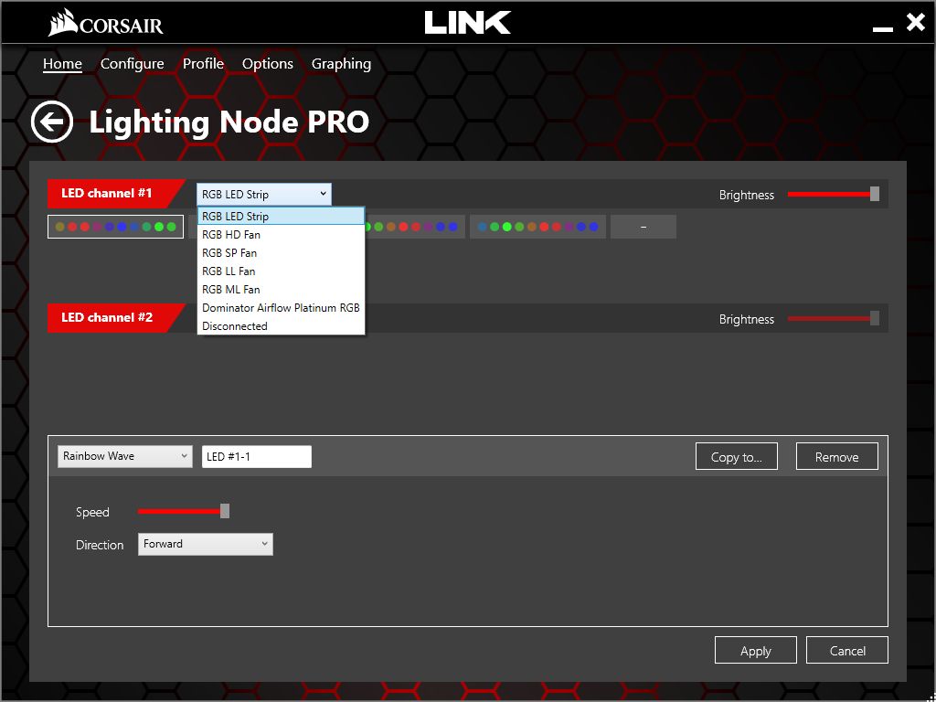Pick RGB SP Fan from dropdown list
This screenshot has width=936, height=702.
(x=281, y=253)
